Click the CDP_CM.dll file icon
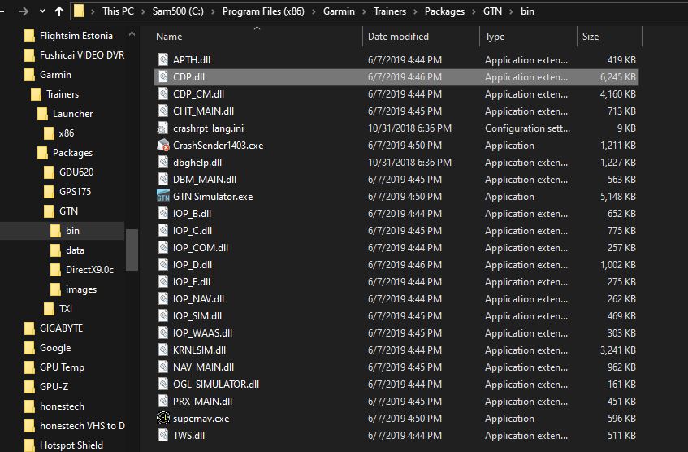Viewport: 688px width, 452px height. pyautogui.click(x=162, y=93)
